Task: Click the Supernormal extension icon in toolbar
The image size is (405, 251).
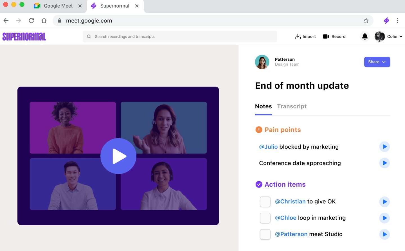Action: [386, 20]
